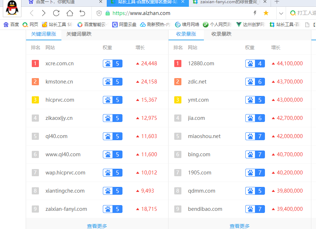Image resolution: width=316 pixels, height=229 pixels.
Task: Click the 打工人 search box
Action: [x=303, y=13]
